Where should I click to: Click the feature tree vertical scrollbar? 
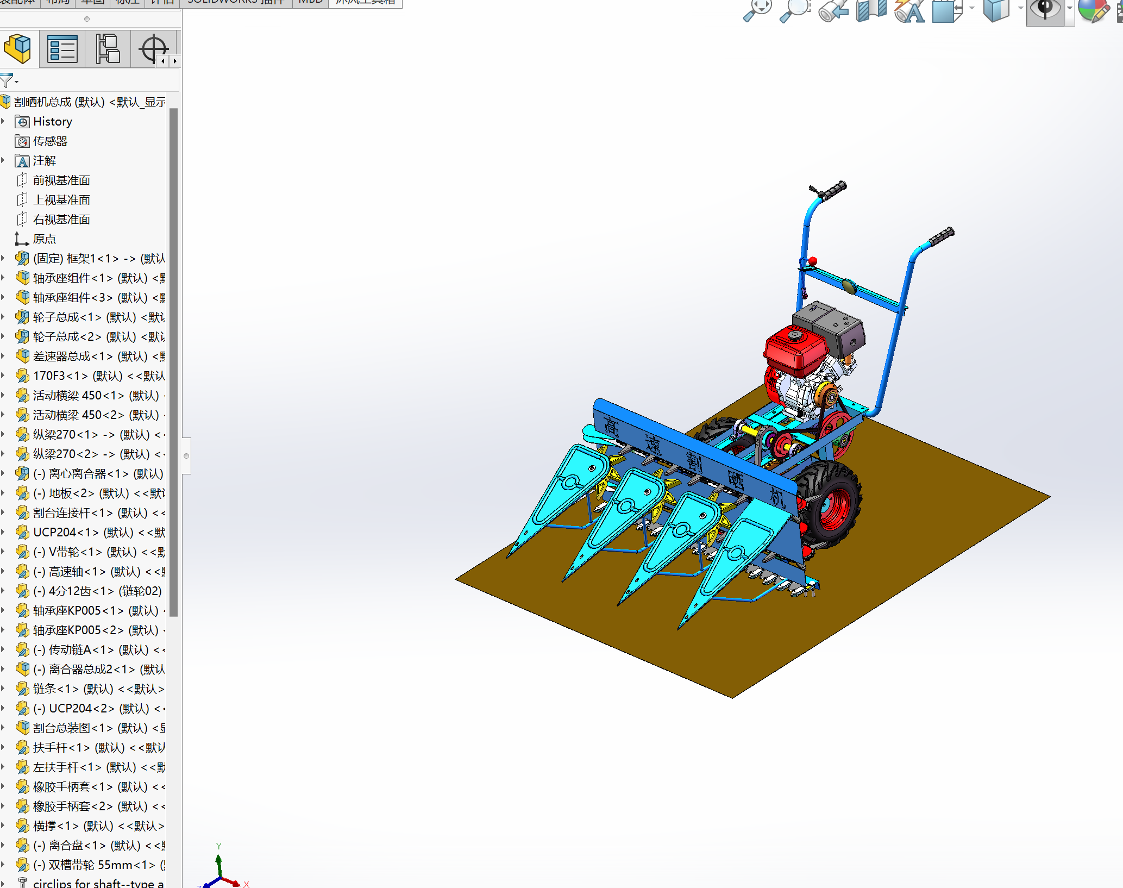click(174, 361)
